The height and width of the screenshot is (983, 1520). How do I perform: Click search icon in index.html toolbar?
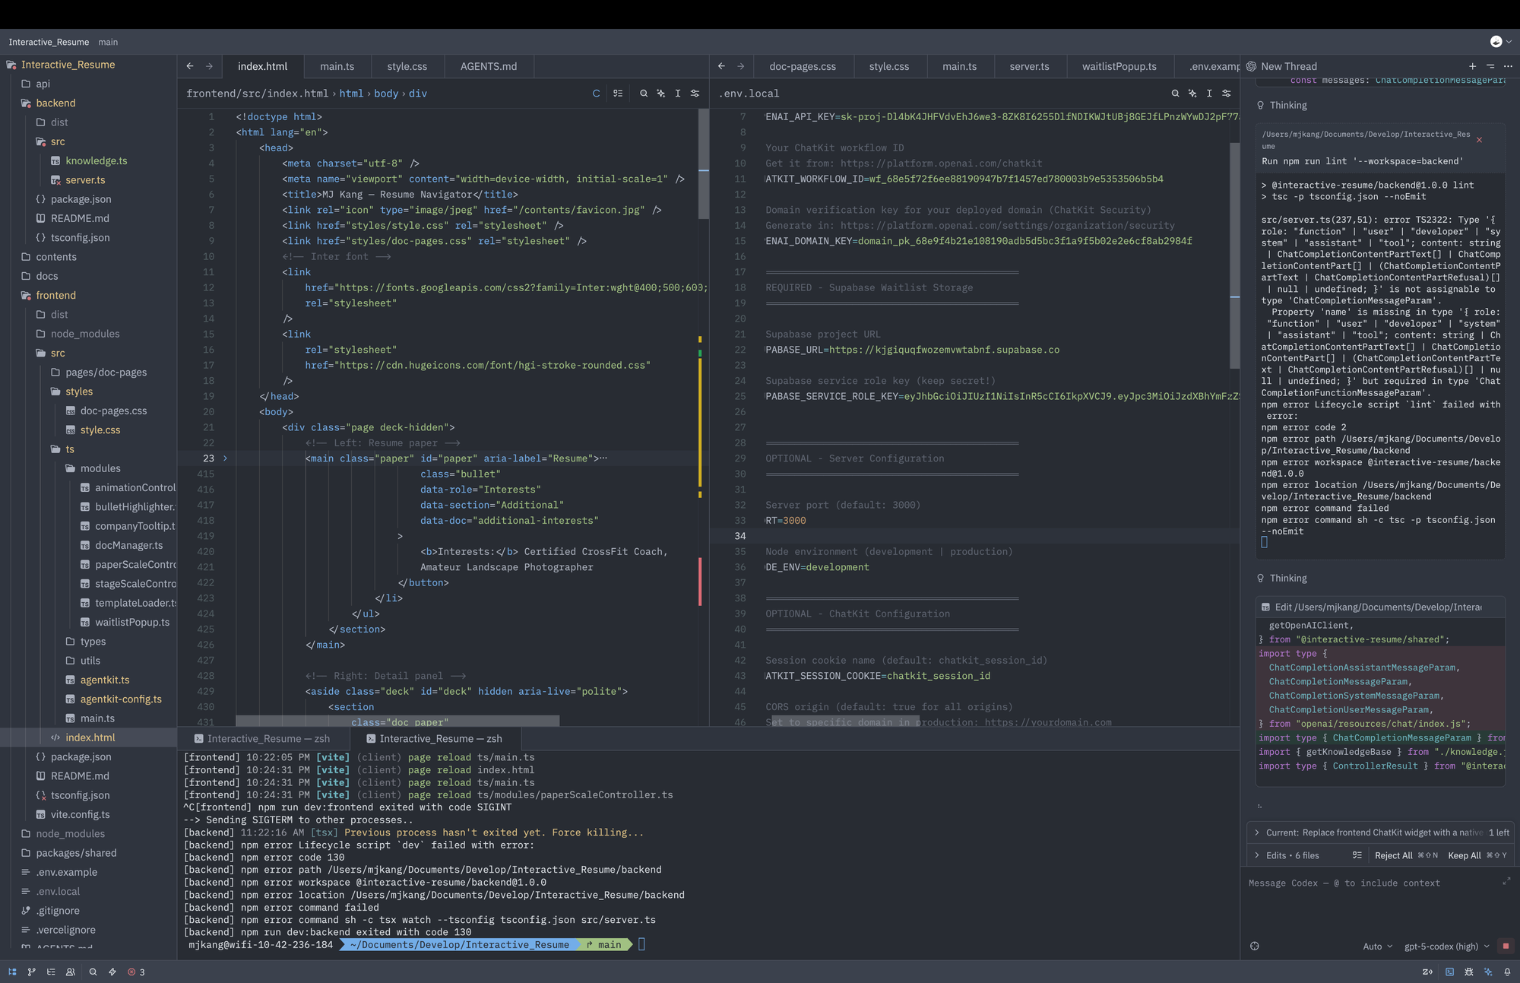tap(644, 94)
